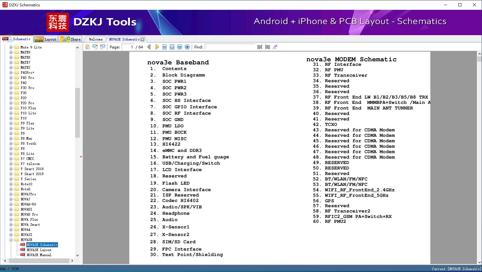Click the '16. USB/Charging/Switch' contents entry
The image size is (482, 272).
[x=185, y=163]
